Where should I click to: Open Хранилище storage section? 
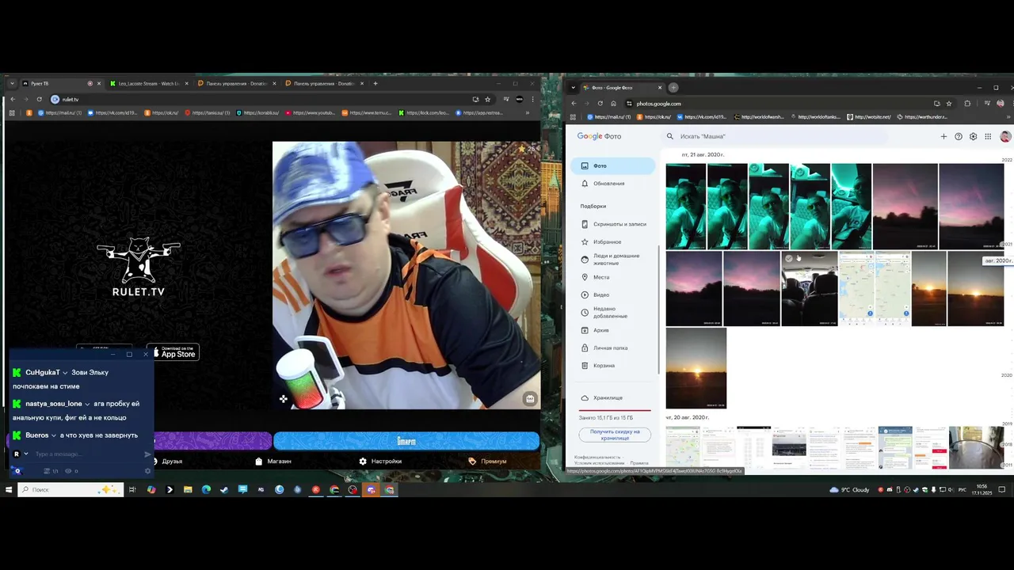tap(613, 397)
